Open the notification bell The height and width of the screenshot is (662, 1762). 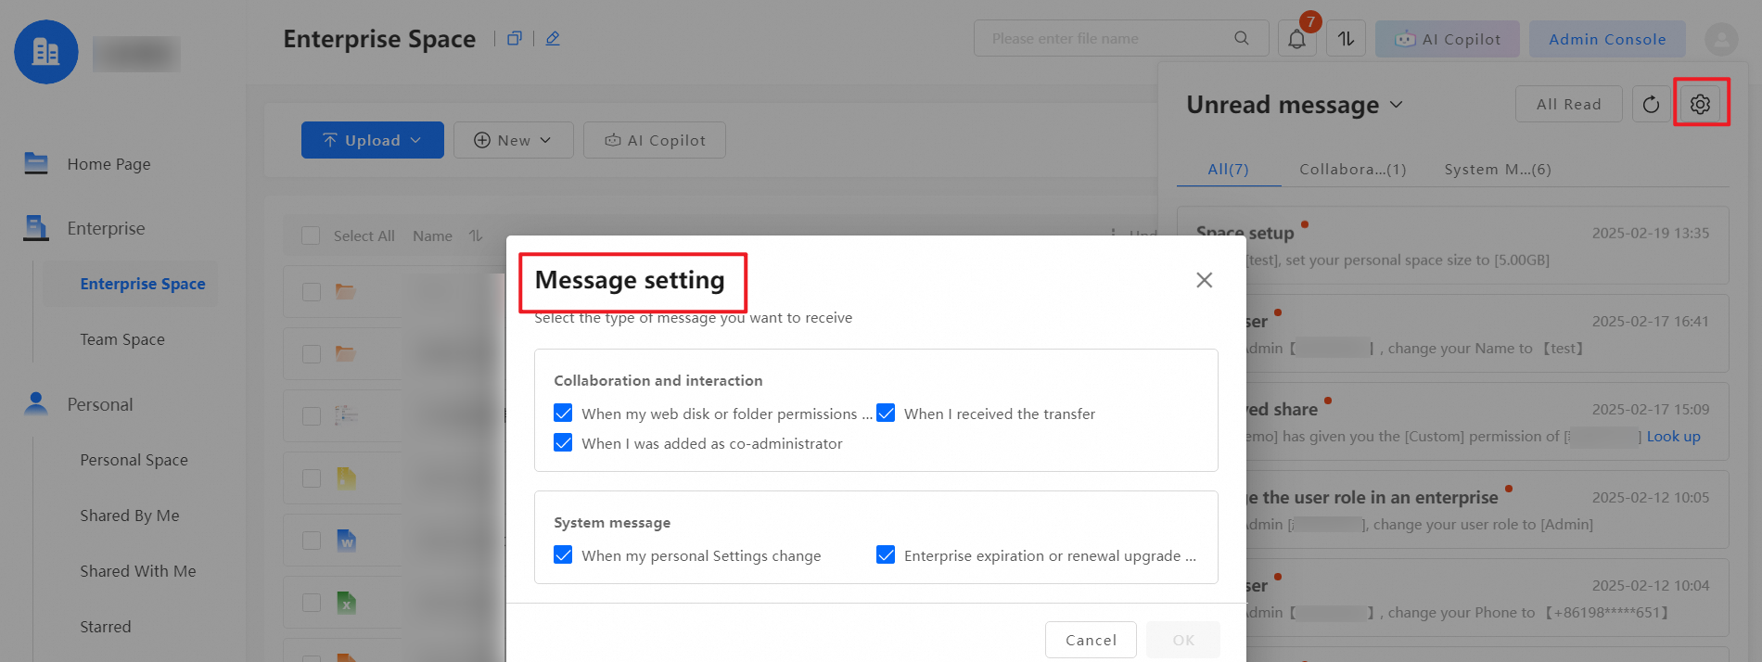tap(1296, 39)
